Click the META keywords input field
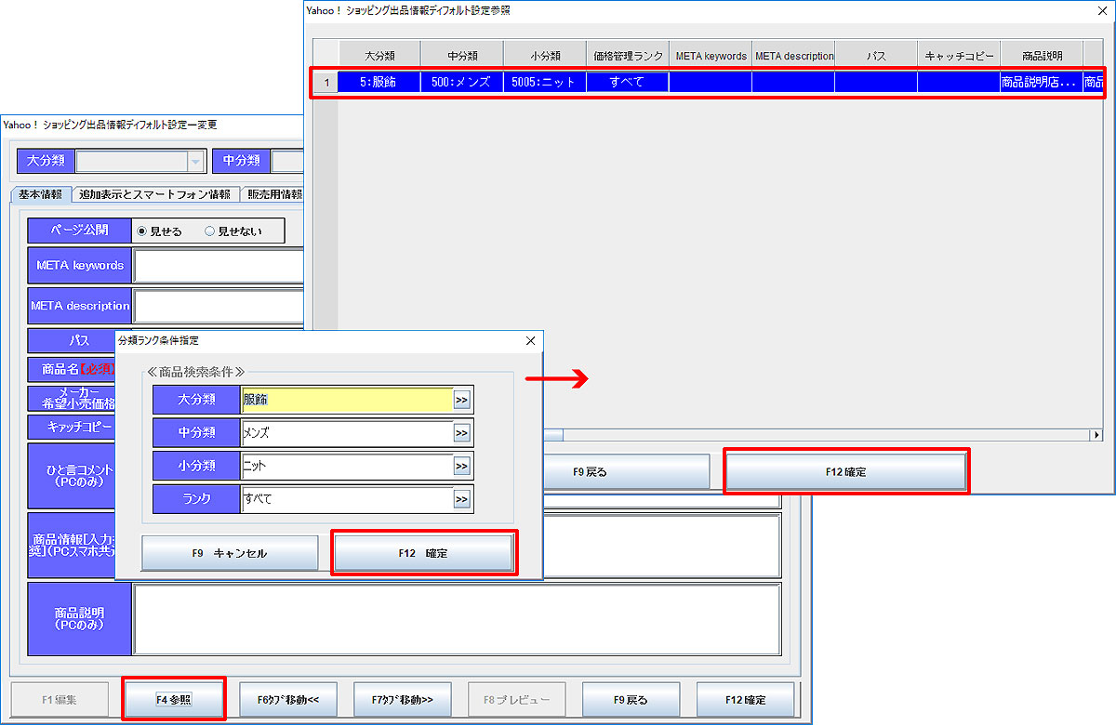Screen dimensions: 1116x725 tap(219, 265)
